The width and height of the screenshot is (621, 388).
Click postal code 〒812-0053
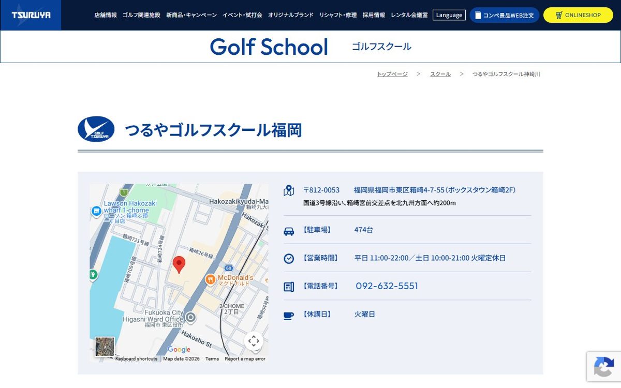coord(321,190)
